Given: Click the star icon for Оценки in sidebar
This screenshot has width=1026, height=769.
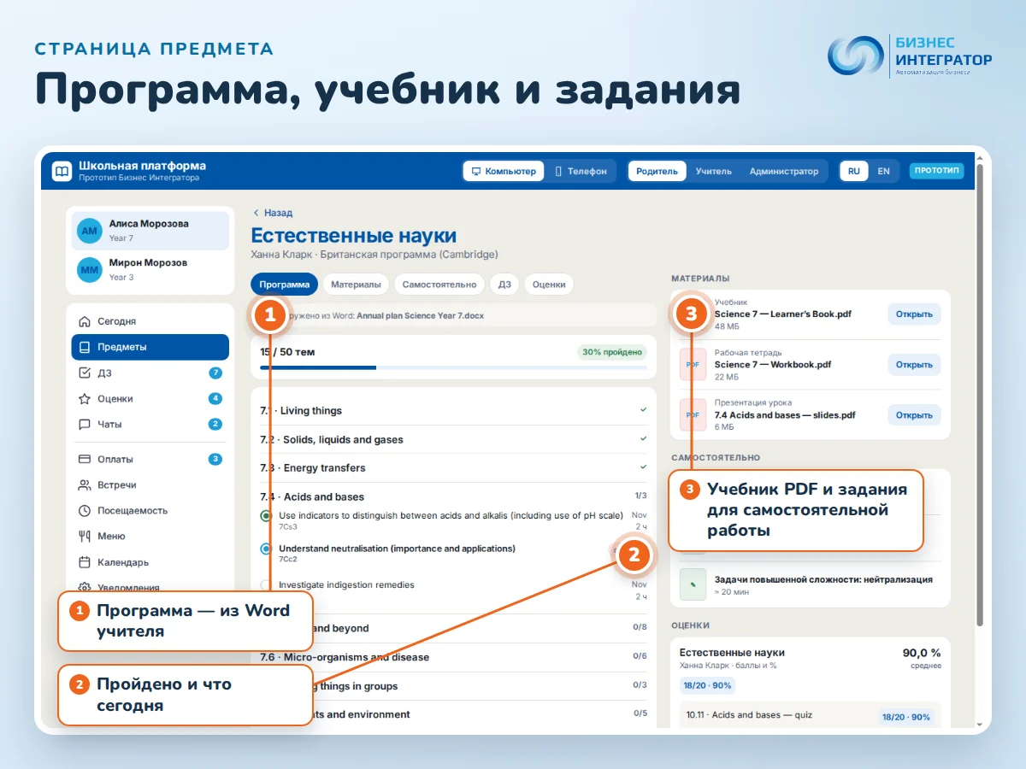Looking at the screenshot, I should [x=84, y=398].
